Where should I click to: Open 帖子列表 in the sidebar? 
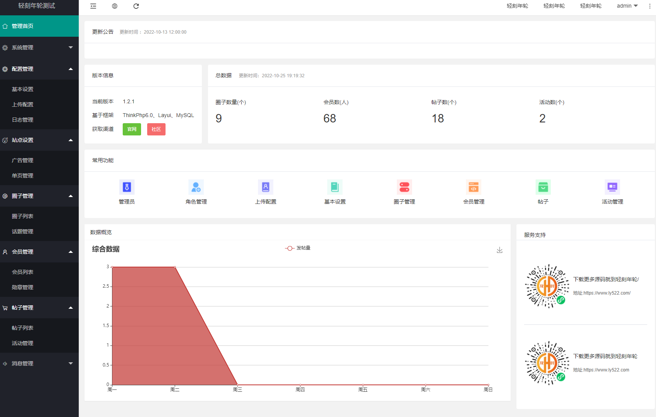pos(23,328)
